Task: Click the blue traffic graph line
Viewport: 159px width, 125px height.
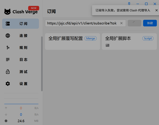Action: click(x=21, y=104)
